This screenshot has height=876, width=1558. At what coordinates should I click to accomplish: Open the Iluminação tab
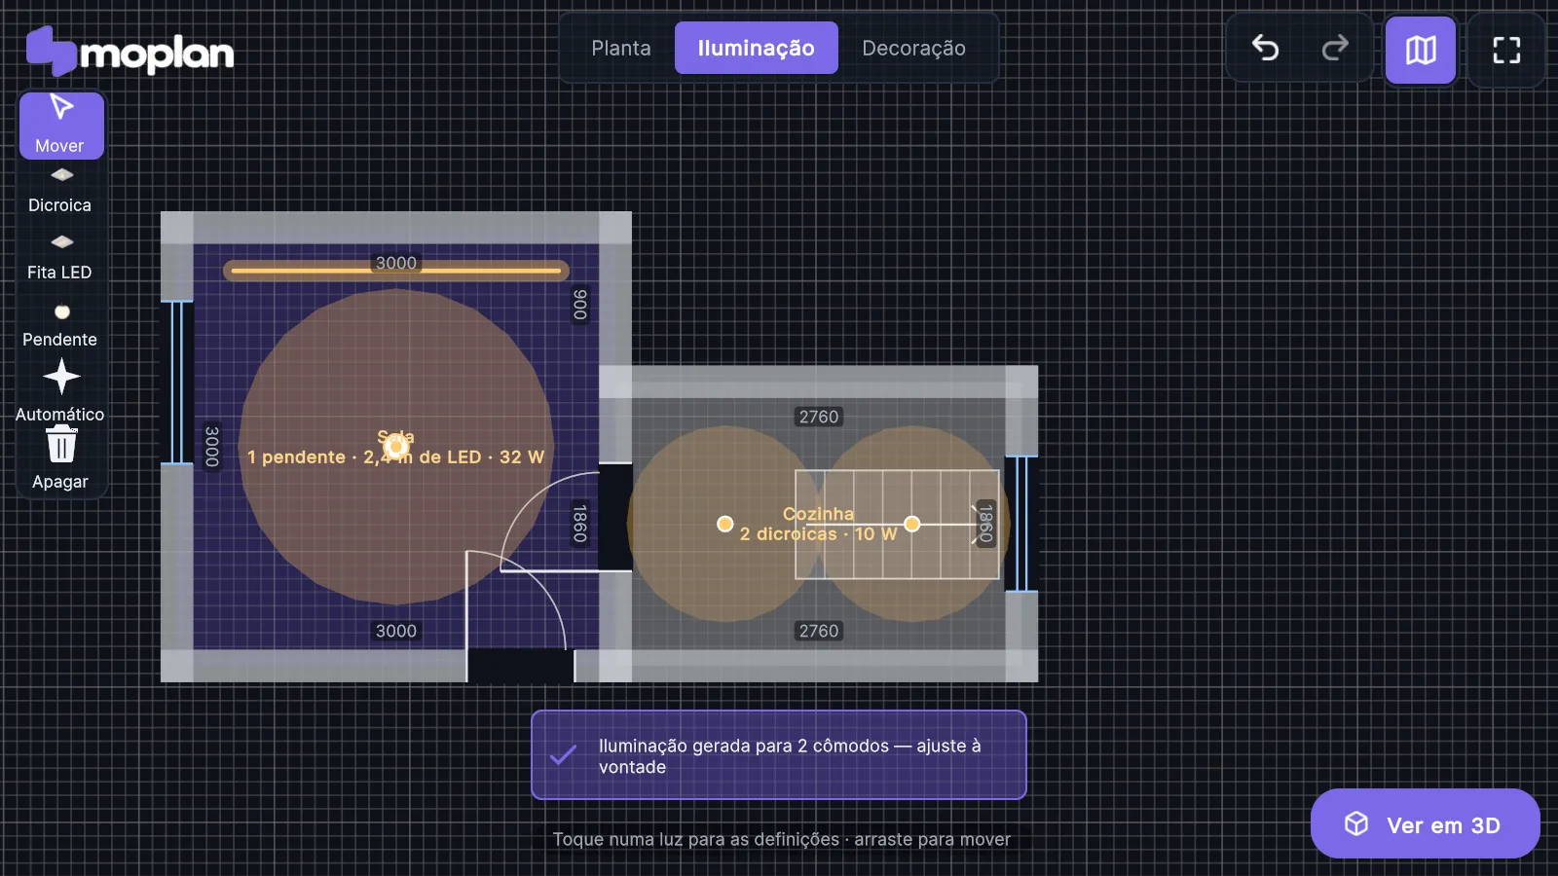tap(757, 48)
